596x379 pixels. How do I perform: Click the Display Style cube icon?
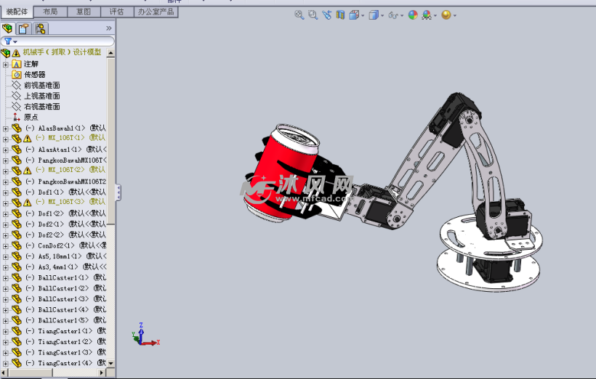[374, 15]
